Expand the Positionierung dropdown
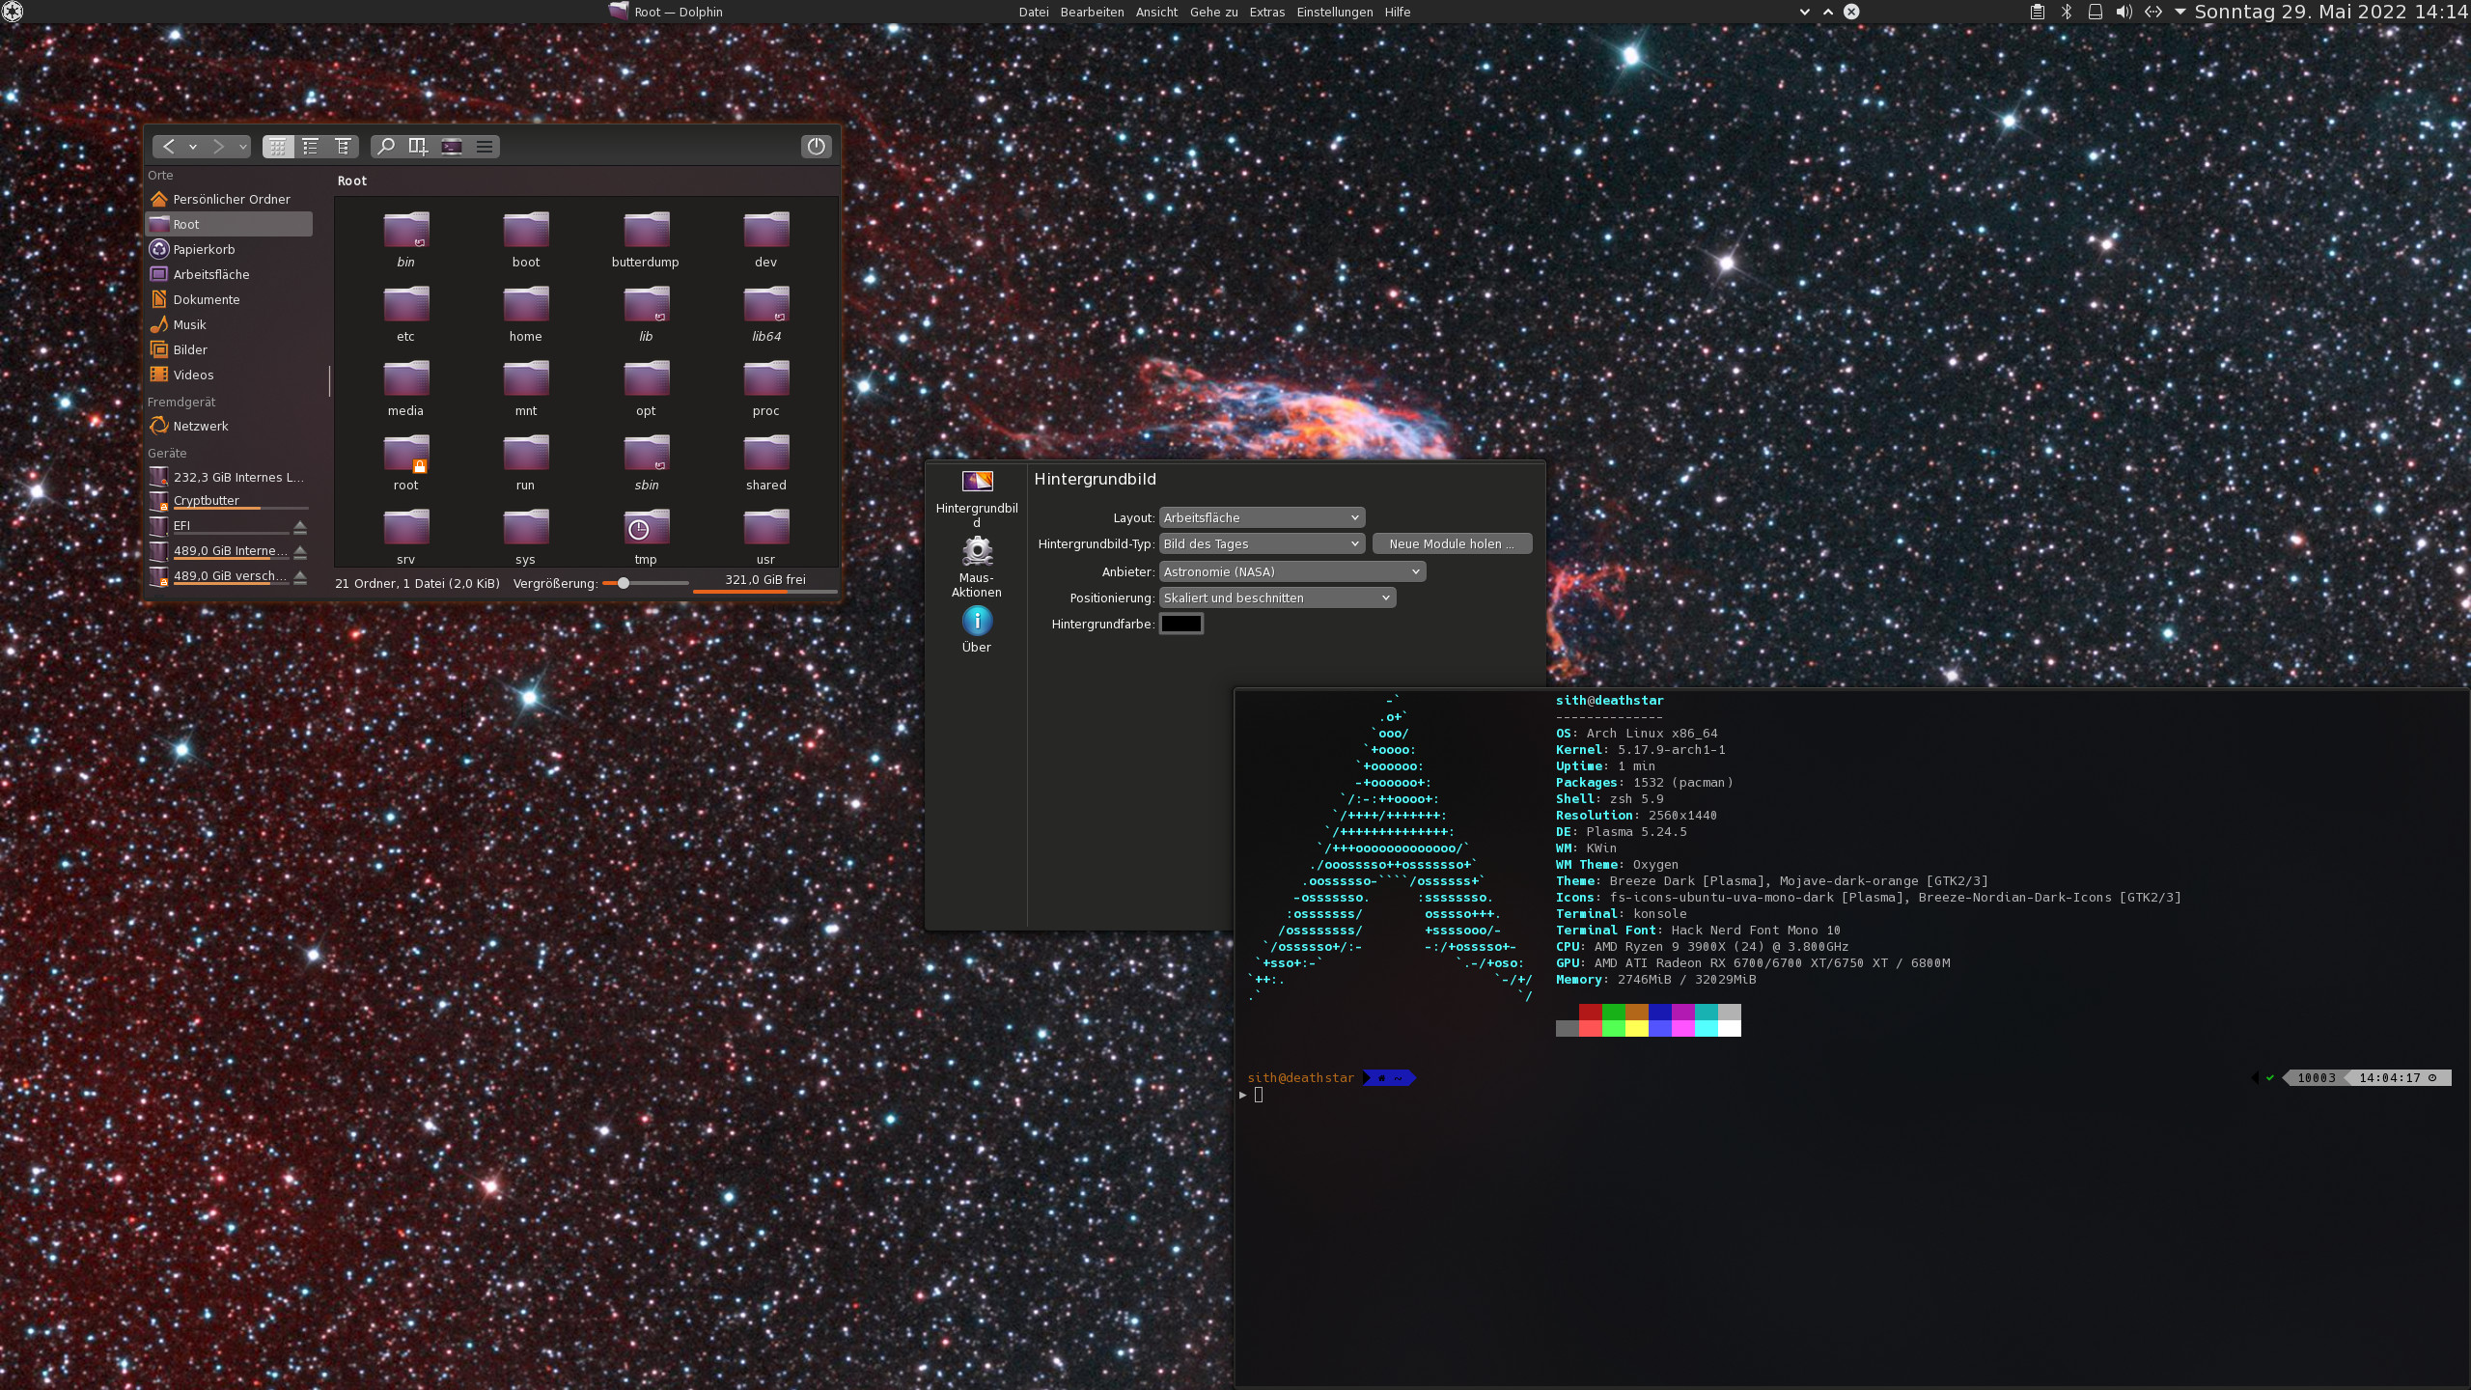This screenshot has width=2471, height=1390. click(x=1276, y=598)
